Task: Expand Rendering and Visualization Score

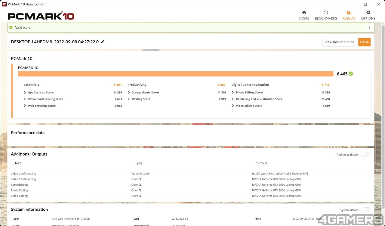Action: click(233, 99)
